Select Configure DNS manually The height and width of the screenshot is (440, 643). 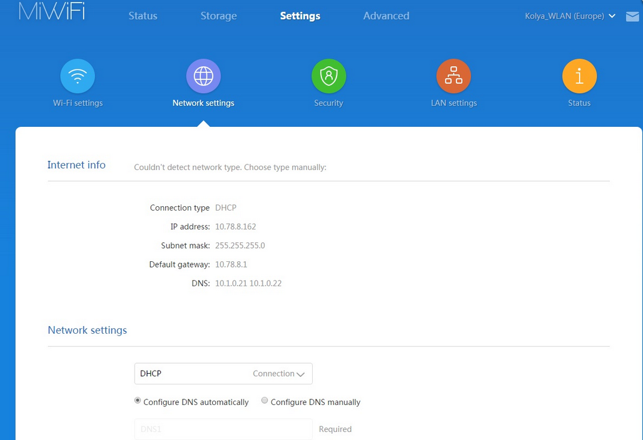click(265, 401)
